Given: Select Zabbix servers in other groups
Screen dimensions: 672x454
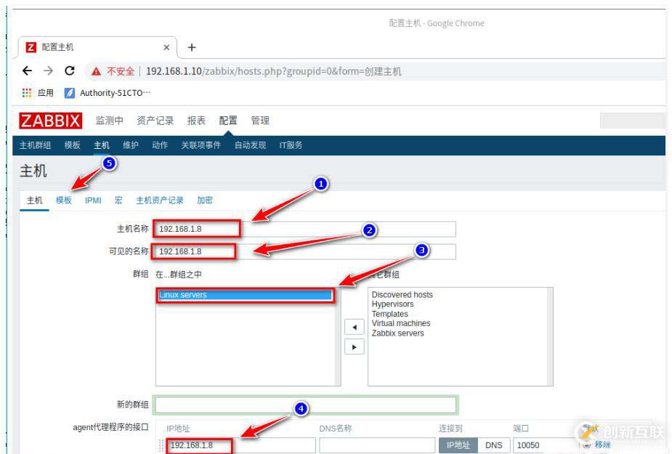Looking at the screenshot, I should click(x=397, y=333).
